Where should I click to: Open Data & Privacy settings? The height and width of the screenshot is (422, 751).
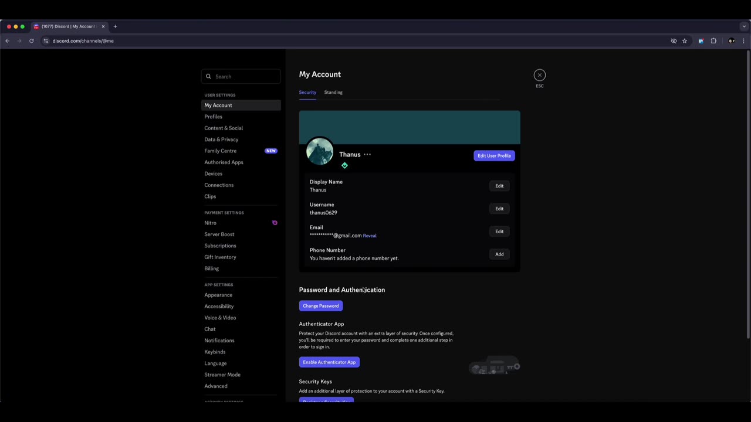click(x=241, y=139)
